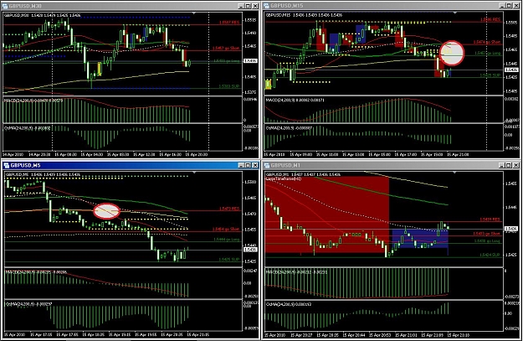Click the OsMA(24,200,9) label in M15 chart

(279, 128)
